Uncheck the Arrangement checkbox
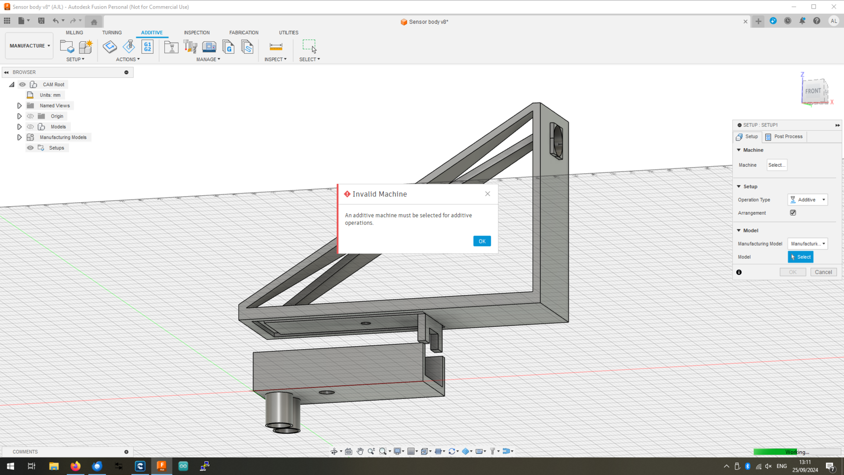This screenshot has height=475, width=844. tap(793, 213)
